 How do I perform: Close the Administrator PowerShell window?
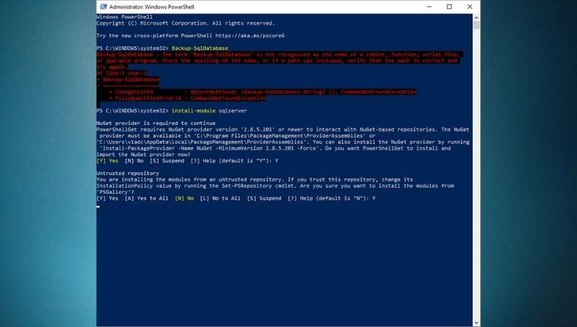[469, 7]
